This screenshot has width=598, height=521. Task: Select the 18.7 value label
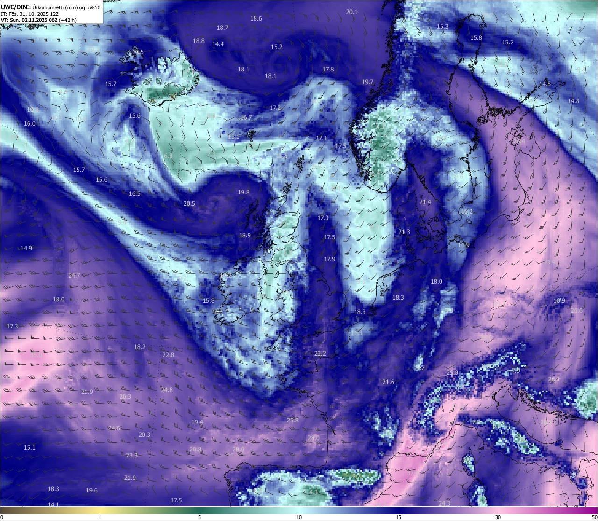coord(222,28)
